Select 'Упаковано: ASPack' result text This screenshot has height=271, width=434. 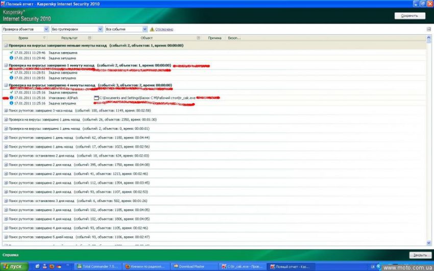63,98
